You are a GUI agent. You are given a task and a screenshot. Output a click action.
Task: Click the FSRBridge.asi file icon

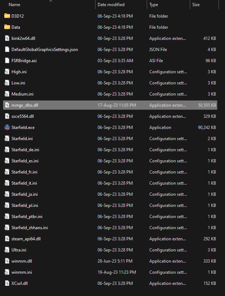[7, 61]
